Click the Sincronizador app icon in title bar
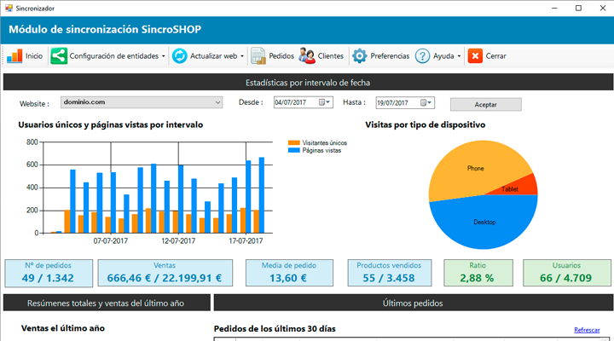The height and width of the screenshot is (341, 614). pyautogui.click(x=9, y=8)
